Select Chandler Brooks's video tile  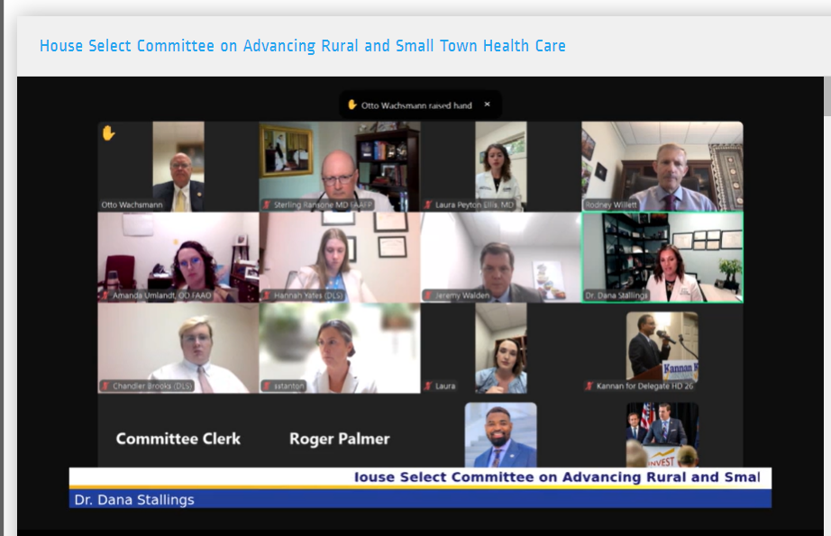[x=178, y=348]
